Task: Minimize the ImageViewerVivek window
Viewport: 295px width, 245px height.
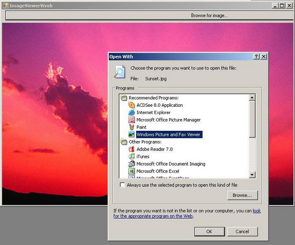Action: point(275,5)
